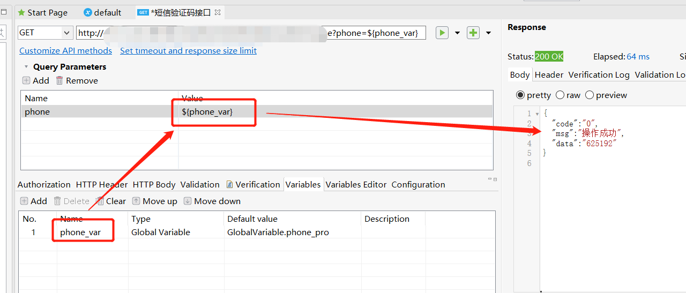Open Customize API methods link

(65, 51)
